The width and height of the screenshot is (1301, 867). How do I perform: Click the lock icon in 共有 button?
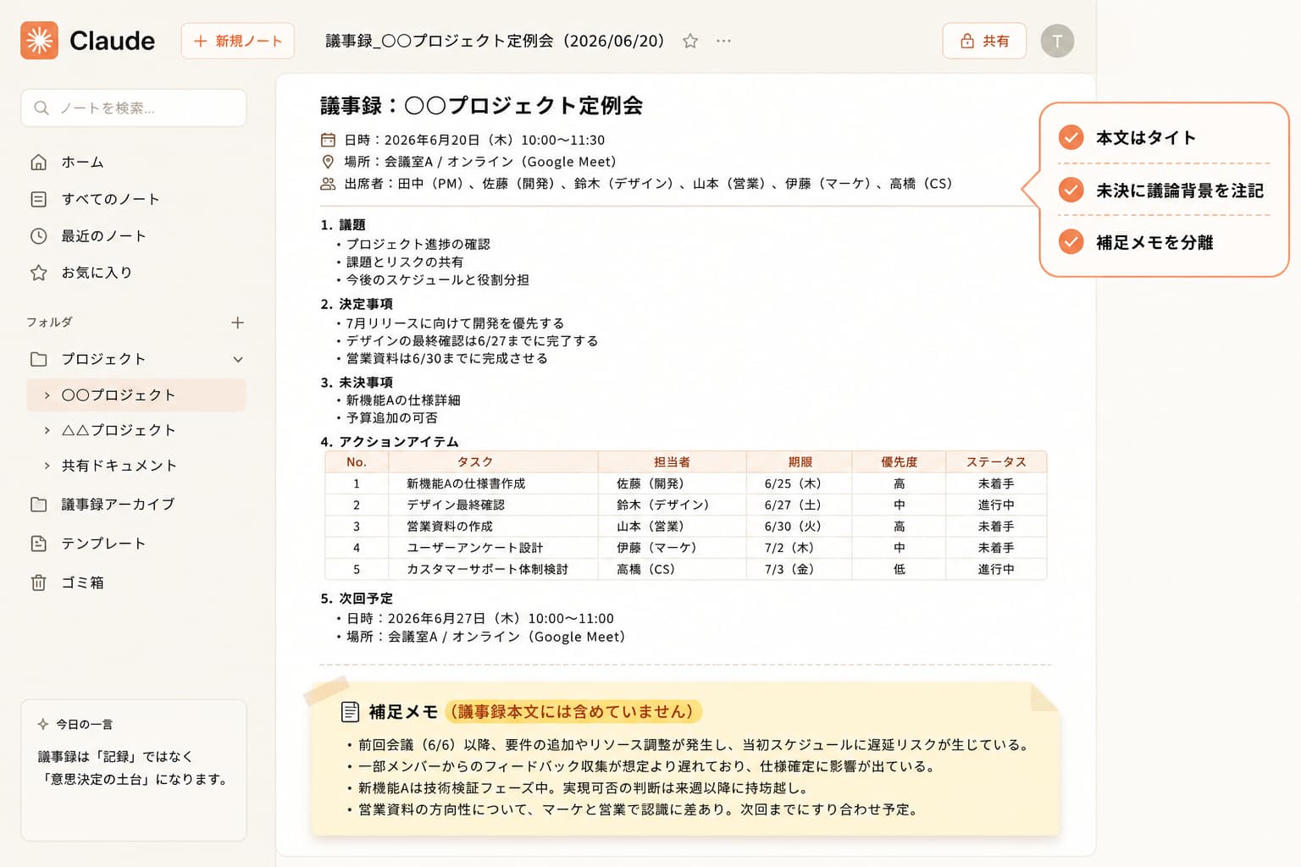pyautogui.click(x=967, y=41)
